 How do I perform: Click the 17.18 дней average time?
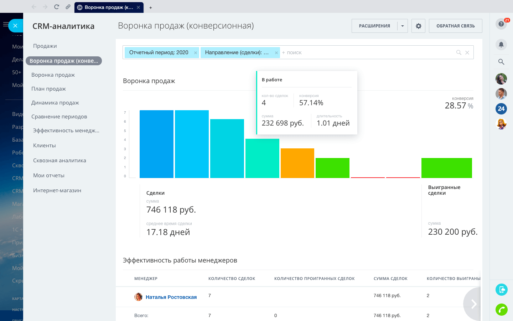click(x=168, y=232)
